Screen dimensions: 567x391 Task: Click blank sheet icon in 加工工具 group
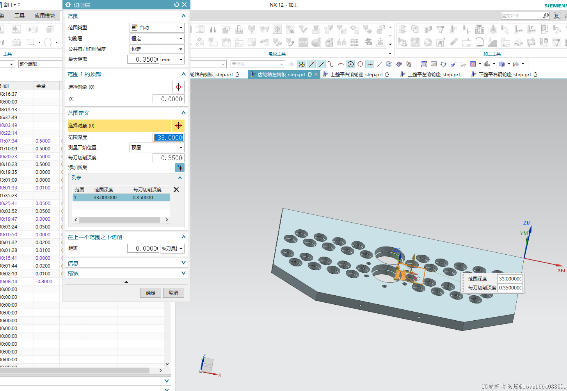coord(480,42)
